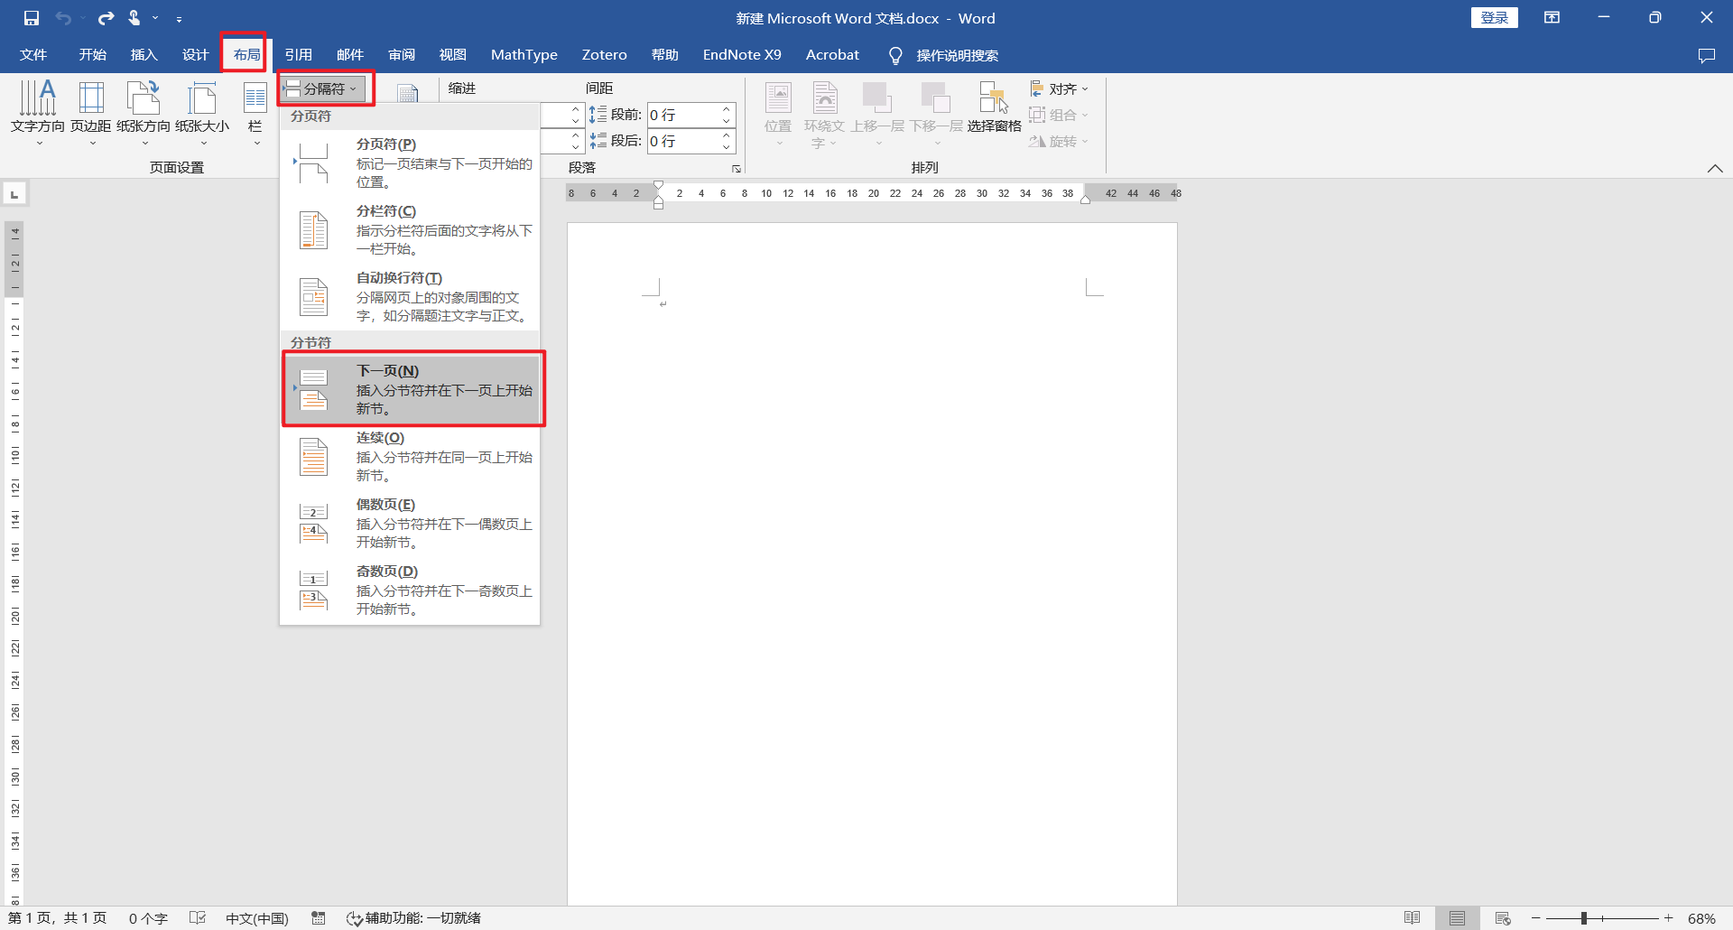This screenshot has width=1733, height=930.
Task: Open Columns (栏) options
Action: click(x=255, y=113)
